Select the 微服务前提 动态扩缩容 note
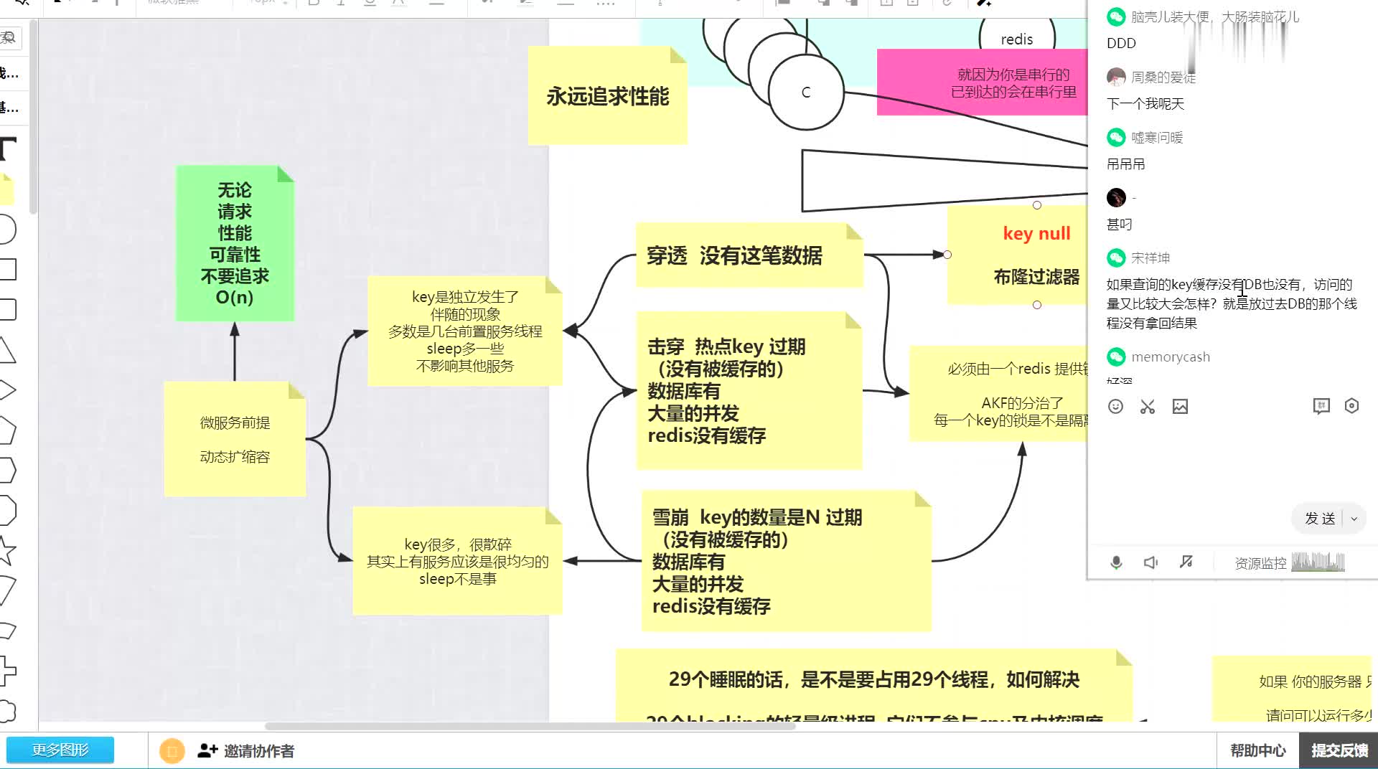 tap(235, 439)
